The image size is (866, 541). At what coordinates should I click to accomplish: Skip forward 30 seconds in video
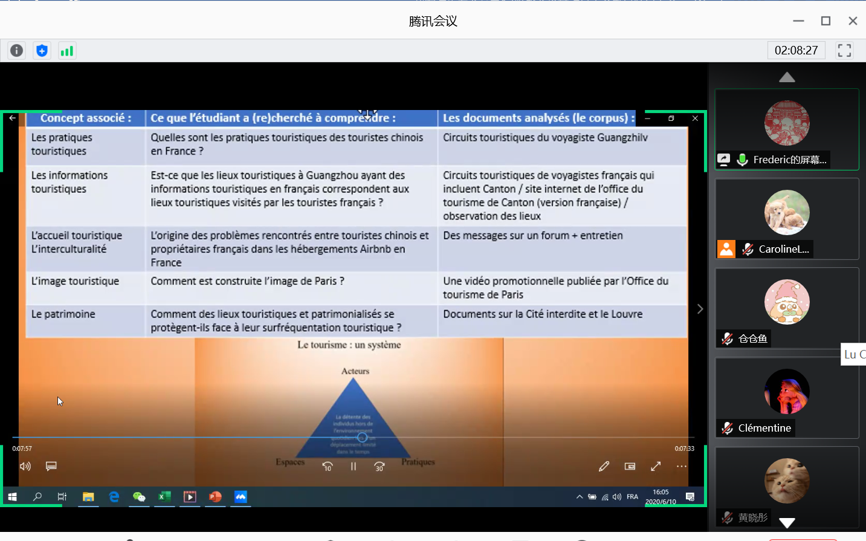pyautogui.click(x=380, y=466)
